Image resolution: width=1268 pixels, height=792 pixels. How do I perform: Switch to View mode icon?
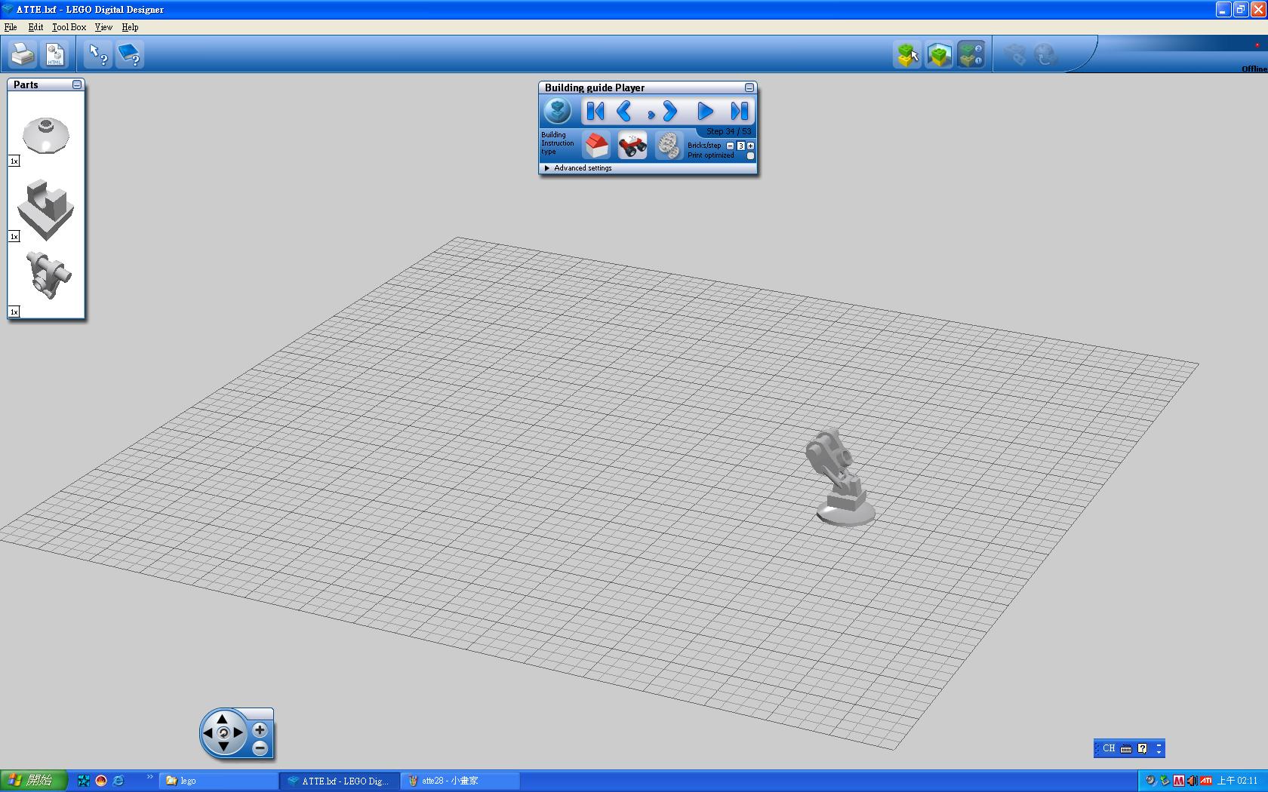click(x=939, y=54)
